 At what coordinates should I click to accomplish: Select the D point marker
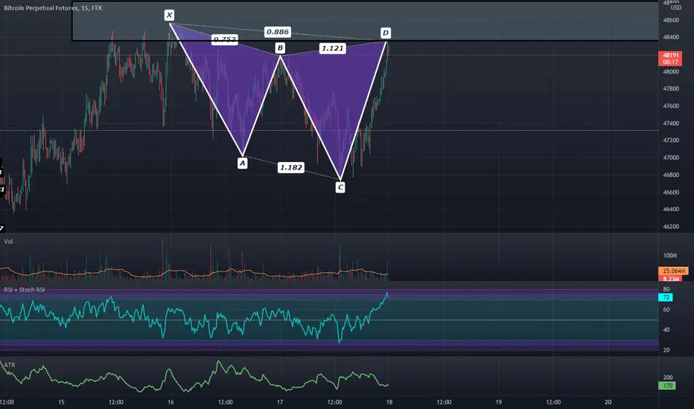[386, 33]
